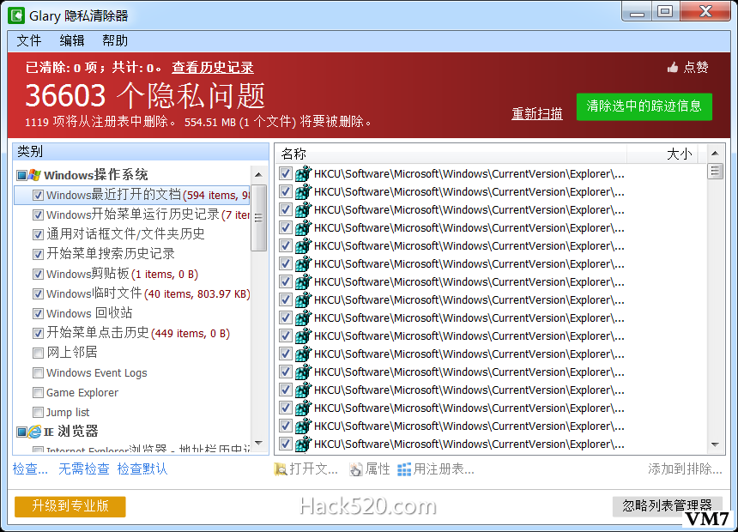Open the 帮助 menu
The width and height of the screenshot is (738, 532).
click(x=115, y=40)
